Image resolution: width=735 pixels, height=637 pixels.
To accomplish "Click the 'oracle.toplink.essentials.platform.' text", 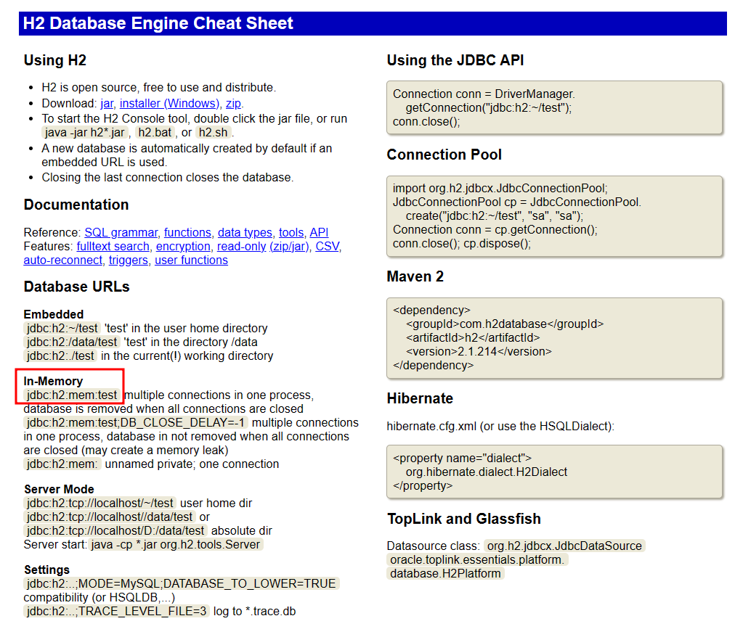I will (x=477, y=560).
